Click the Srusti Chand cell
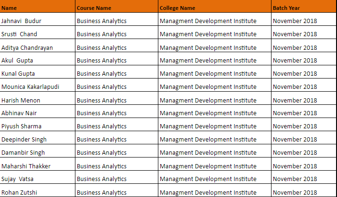This screenshot has width=337, height=197. 19,34
